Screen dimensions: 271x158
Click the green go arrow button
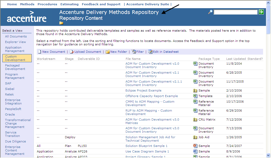pyautogui.click(x=261, y=12)
